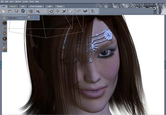Switch to the Load tab
Image resolution: width=166 pixels, height=115 pixels.
[x=3, y=6]
